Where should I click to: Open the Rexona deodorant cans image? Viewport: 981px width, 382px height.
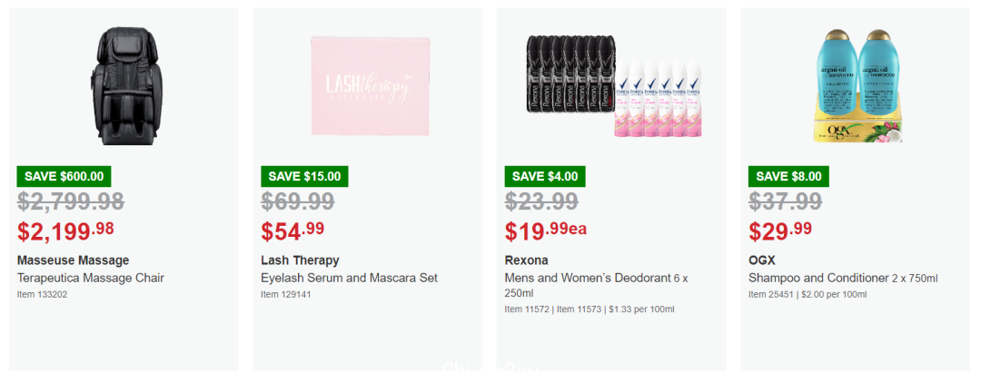(613, 85)
